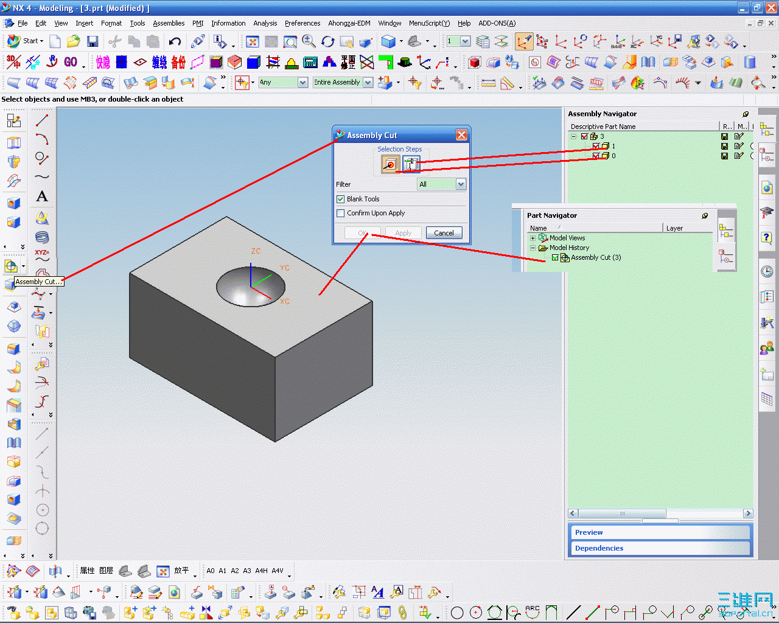The width and height of the screenshot is (779, 623).
Task: Enable Confirm Upon Apply checkbox
Action: (341, 213)
